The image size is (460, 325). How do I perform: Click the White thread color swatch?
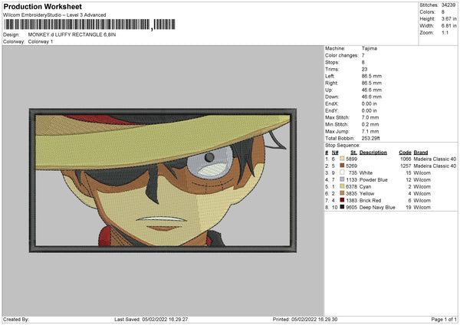[342, 172]
